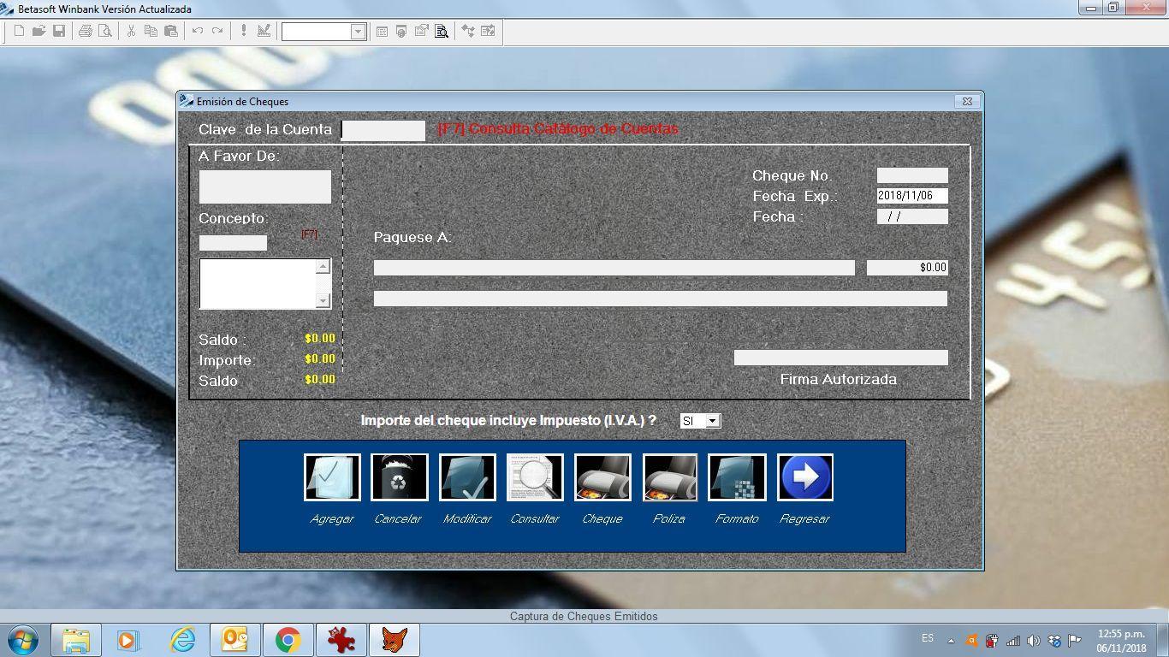Click the A Favor De input box

[x=264, y=186]
